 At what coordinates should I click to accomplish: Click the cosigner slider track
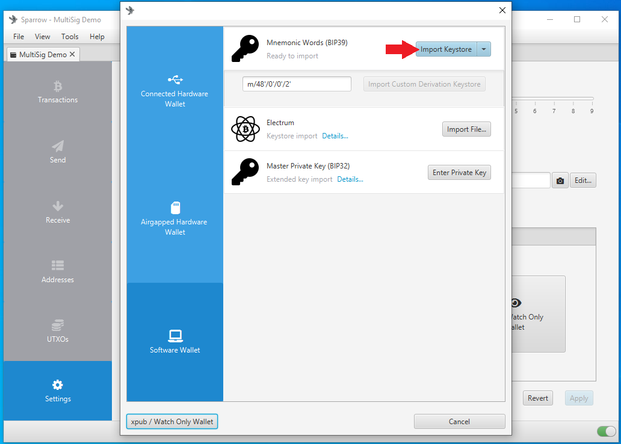(552, 98)
